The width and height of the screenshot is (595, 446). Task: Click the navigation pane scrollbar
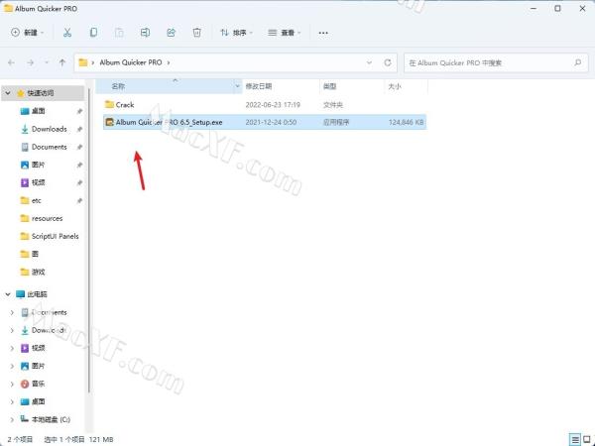(89, 239)
